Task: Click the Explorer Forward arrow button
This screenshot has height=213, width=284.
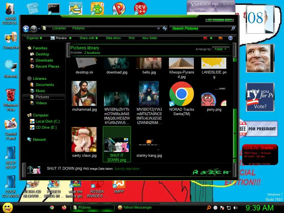Action: [x=34, y=29]
